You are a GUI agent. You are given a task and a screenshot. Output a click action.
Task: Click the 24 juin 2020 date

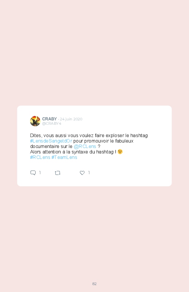[x=71, y=119]
